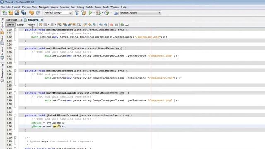The width and height of the screenshot is (265, 149).
Task: Click the Redo toolbar icon
Action: tap(38, 13)
